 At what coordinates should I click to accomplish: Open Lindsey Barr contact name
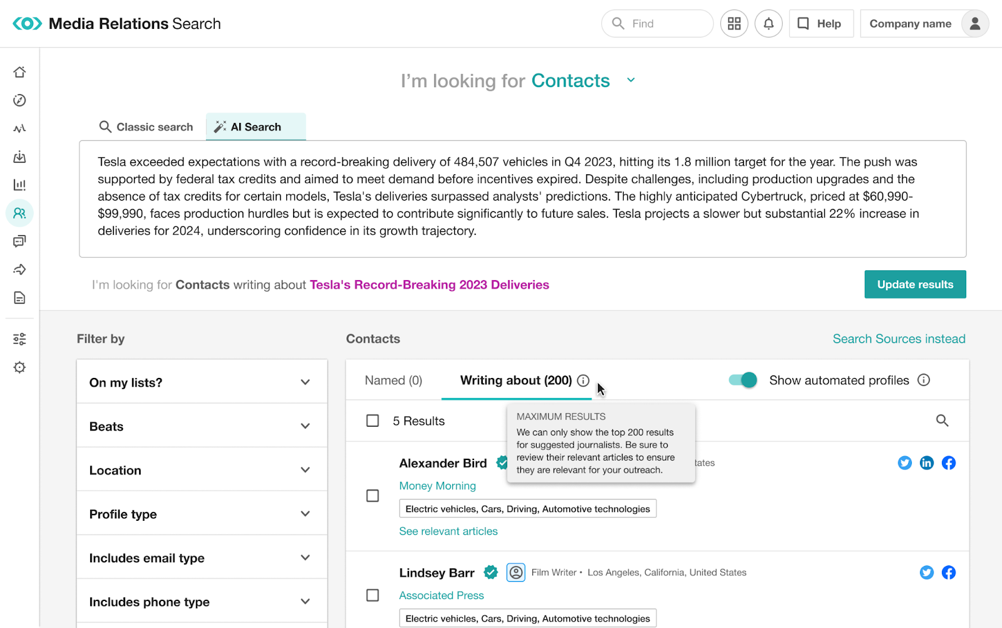[436, 573]
